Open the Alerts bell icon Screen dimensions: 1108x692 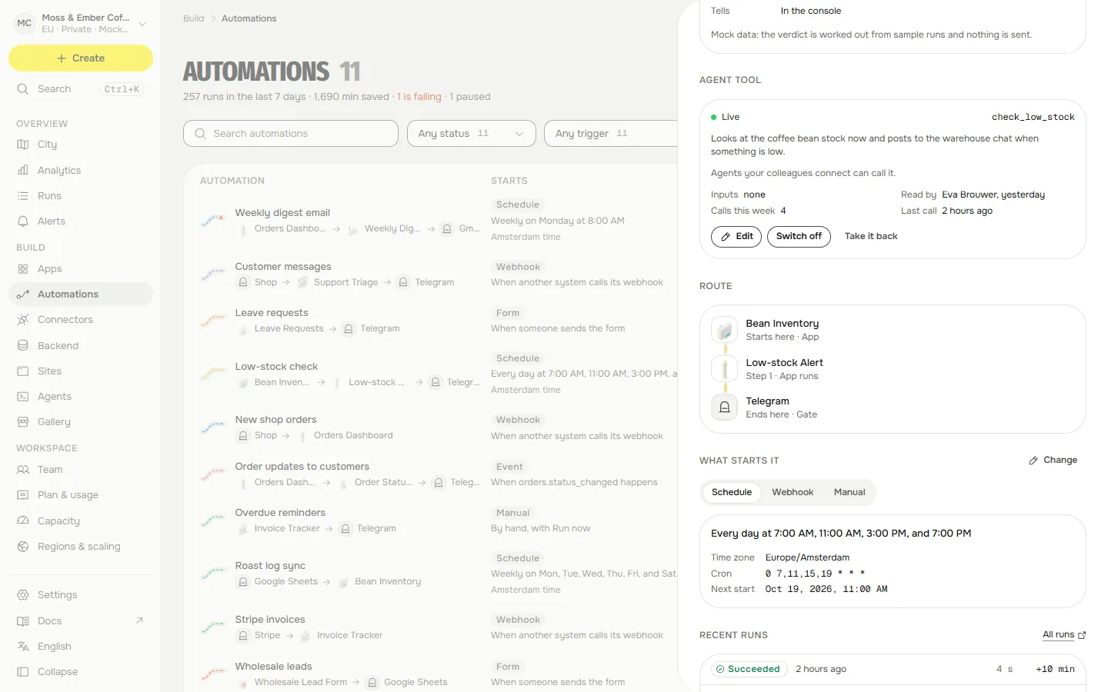[x=23, y=221]
